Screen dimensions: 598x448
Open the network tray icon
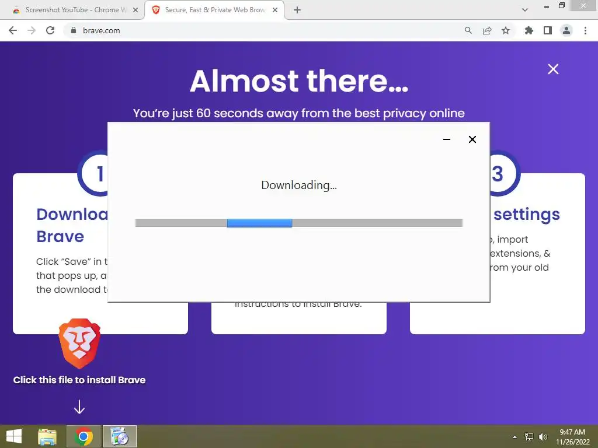pyautogui.click(x=529, y=437)
